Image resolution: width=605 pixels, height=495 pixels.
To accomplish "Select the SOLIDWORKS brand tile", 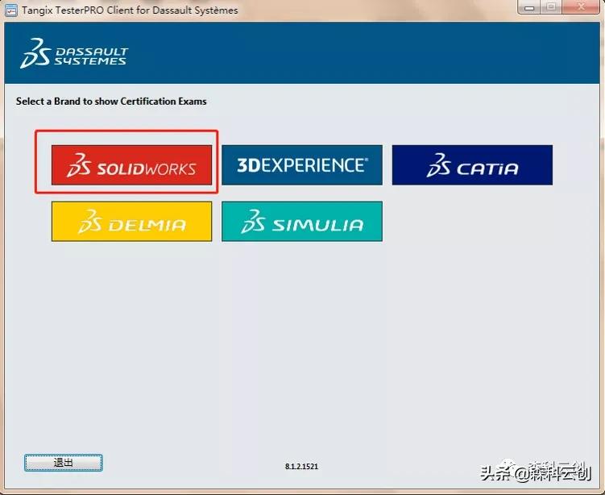I will [x=131, y=165].
